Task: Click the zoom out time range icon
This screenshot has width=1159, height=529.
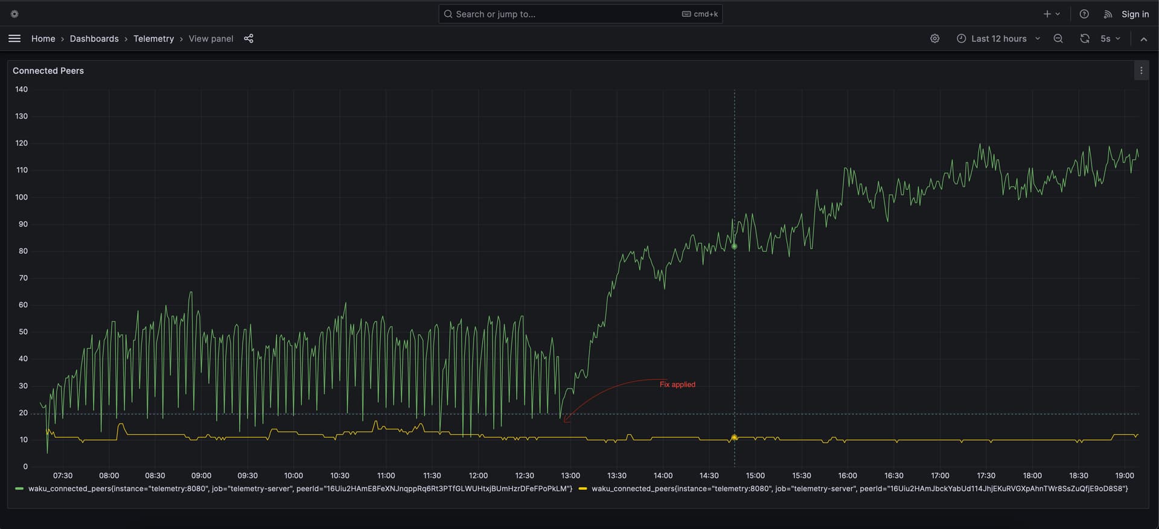Action: point(1058,39)
